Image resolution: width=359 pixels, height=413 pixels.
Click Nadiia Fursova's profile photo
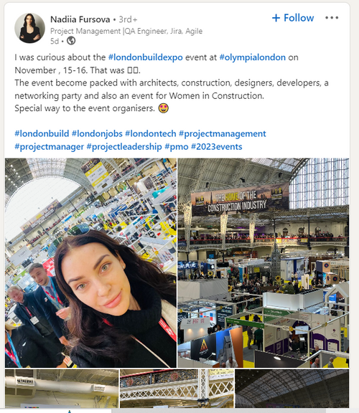point(29,28)
